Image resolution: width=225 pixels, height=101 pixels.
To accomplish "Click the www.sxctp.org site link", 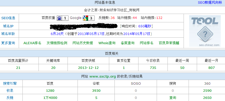I will 103,77.
